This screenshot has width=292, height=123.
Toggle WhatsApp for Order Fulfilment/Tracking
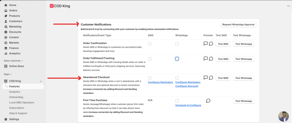point(177,59)
